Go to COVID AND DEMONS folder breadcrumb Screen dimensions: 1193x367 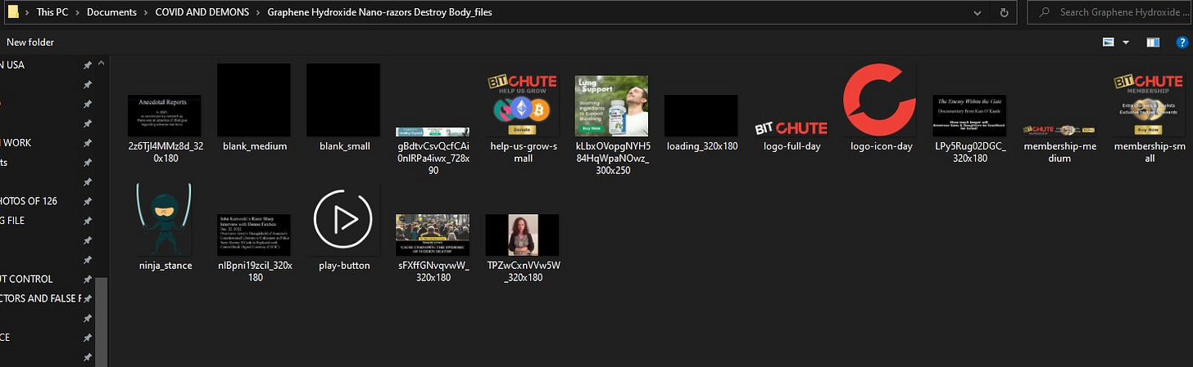(202, 12)
